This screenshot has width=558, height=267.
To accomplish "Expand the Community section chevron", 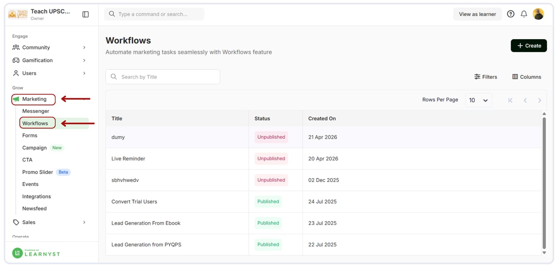I will 84,47.
